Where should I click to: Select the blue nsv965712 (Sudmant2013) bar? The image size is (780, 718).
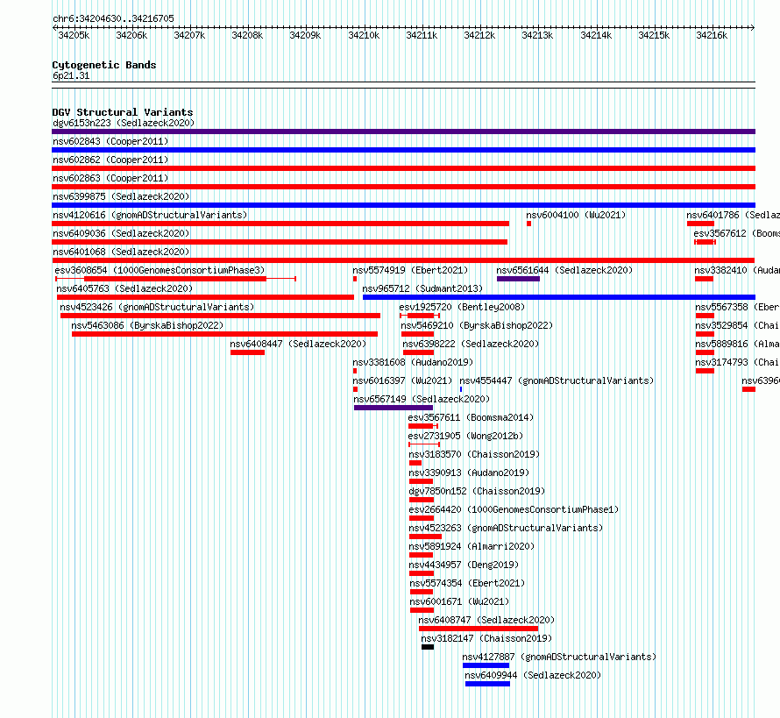click(559, 297)
